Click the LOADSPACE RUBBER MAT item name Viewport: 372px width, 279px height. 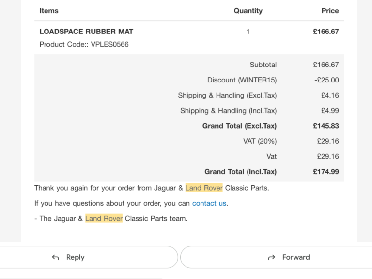pos(86,32)
